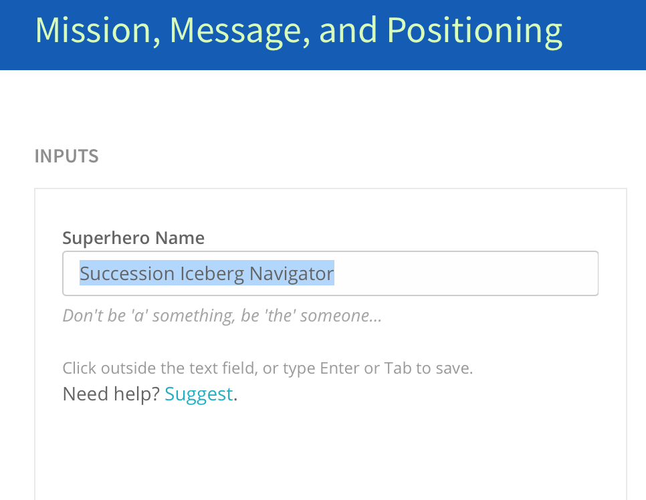Screen dimensions: 646x500
Task: Place cursor on the word Navigator
Action: pos(292,273)
